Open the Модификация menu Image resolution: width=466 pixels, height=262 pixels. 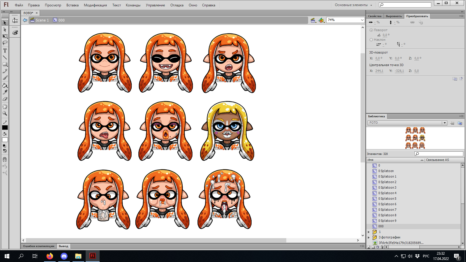pyautogui.click(x=95, y=5)
